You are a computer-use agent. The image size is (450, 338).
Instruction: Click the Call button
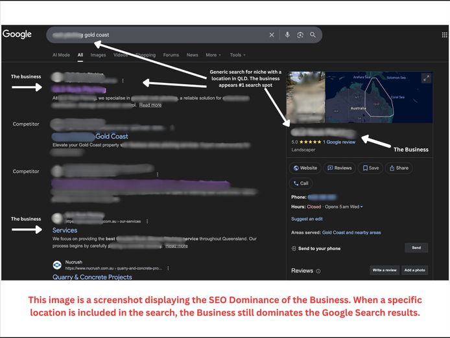tap(301, 183)
